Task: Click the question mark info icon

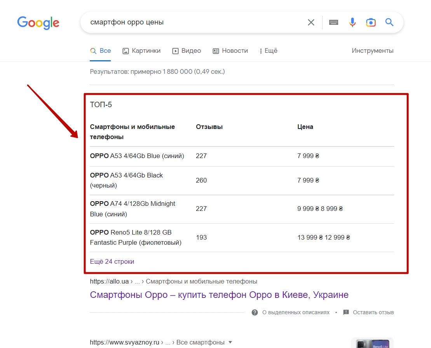Action: [x=255, y=312]
